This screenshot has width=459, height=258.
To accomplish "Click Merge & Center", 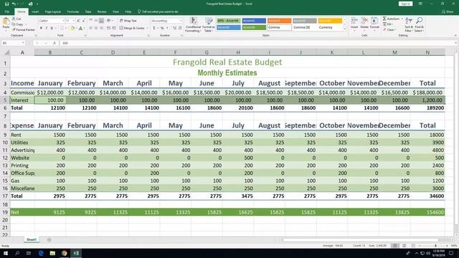I will tap(132, 28).
